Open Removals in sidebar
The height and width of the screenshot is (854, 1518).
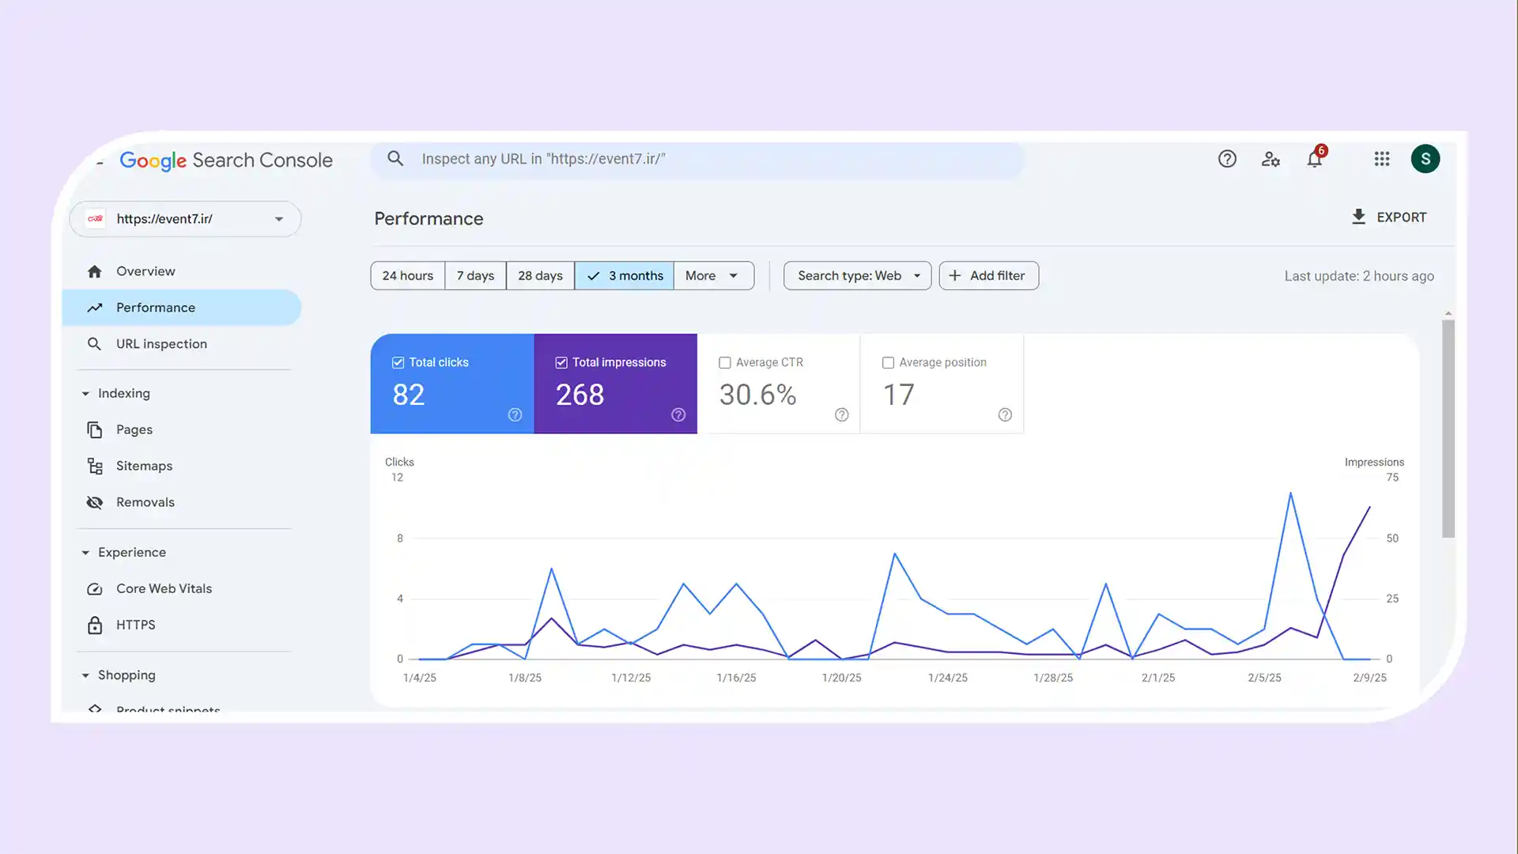tap(145, 502)
